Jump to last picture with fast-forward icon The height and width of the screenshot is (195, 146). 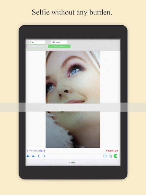tap(33, 156)
